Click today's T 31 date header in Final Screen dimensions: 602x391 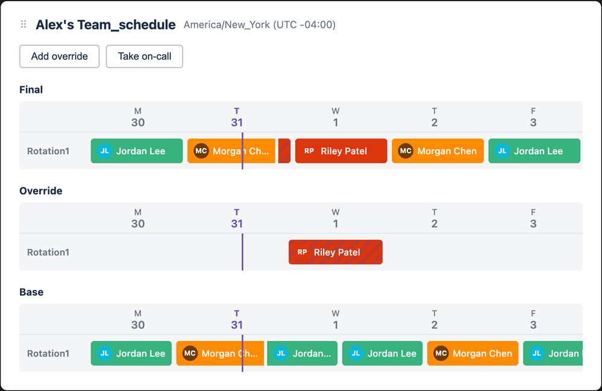(x=236, y=117)
